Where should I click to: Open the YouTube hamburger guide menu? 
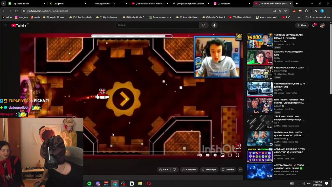[x=6, y=25]
